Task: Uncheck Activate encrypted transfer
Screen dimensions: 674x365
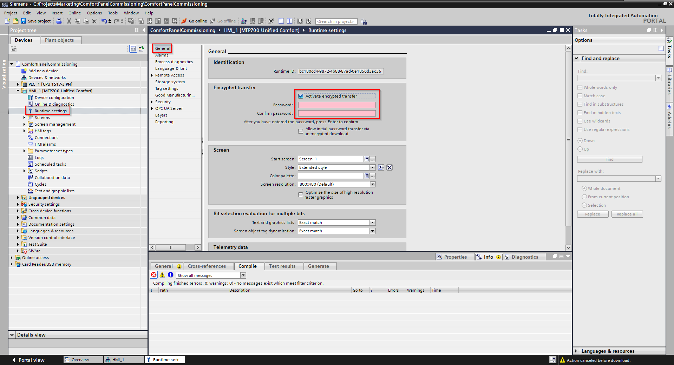Action: tap(301, 96)
